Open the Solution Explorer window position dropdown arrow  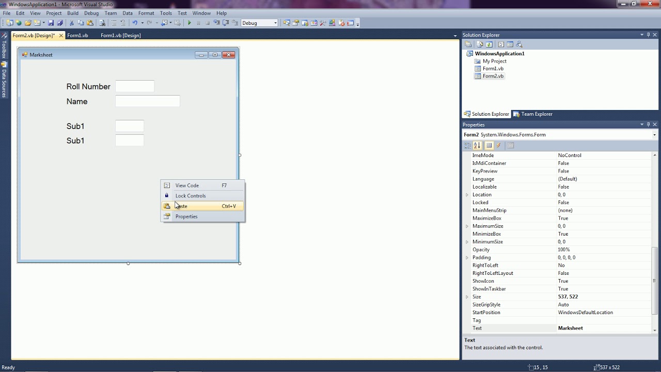coord(642,35)
